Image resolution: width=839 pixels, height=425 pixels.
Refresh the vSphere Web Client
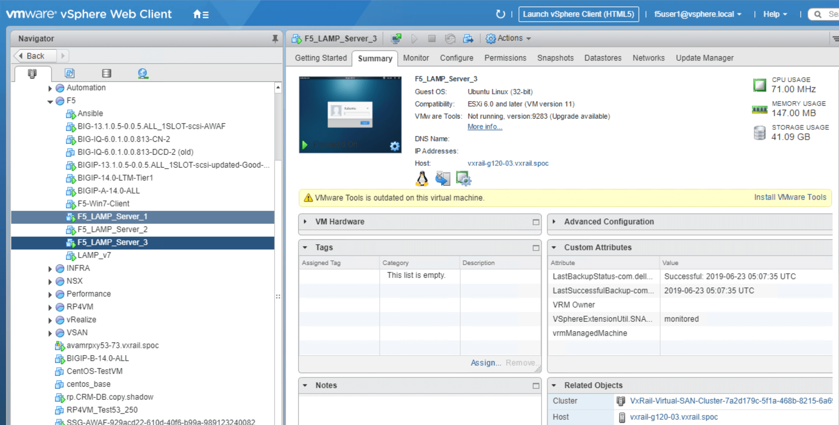(500, 14)
